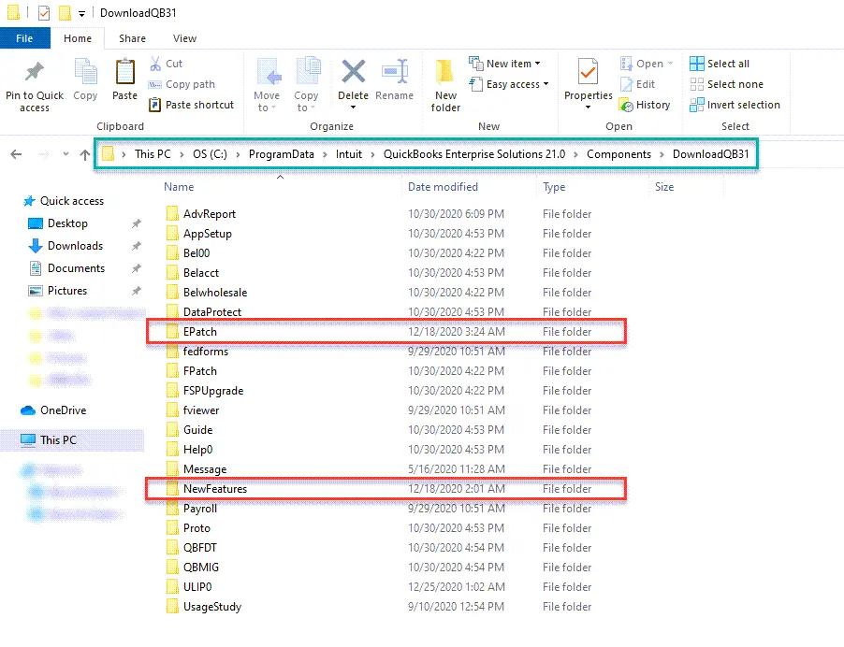This screenshot has height=647, width=844.
Task: Click the Invert selection icon
Action: (x=697, y=105)
